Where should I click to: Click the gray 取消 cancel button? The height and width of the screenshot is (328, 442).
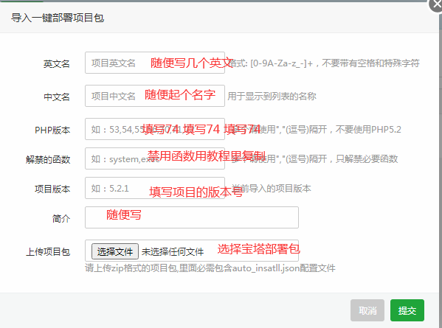pos(367,310)
